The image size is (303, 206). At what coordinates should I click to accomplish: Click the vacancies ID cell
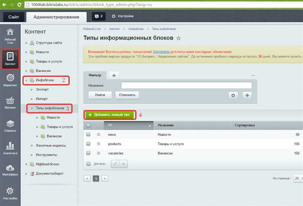[x=116, y=153]
